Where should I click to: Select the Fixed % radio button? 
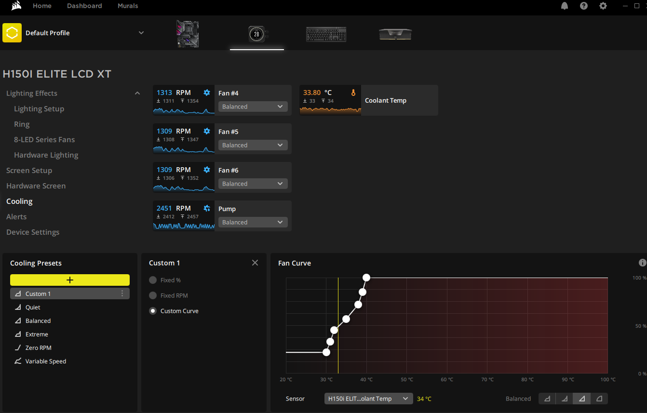click(153, 280)
